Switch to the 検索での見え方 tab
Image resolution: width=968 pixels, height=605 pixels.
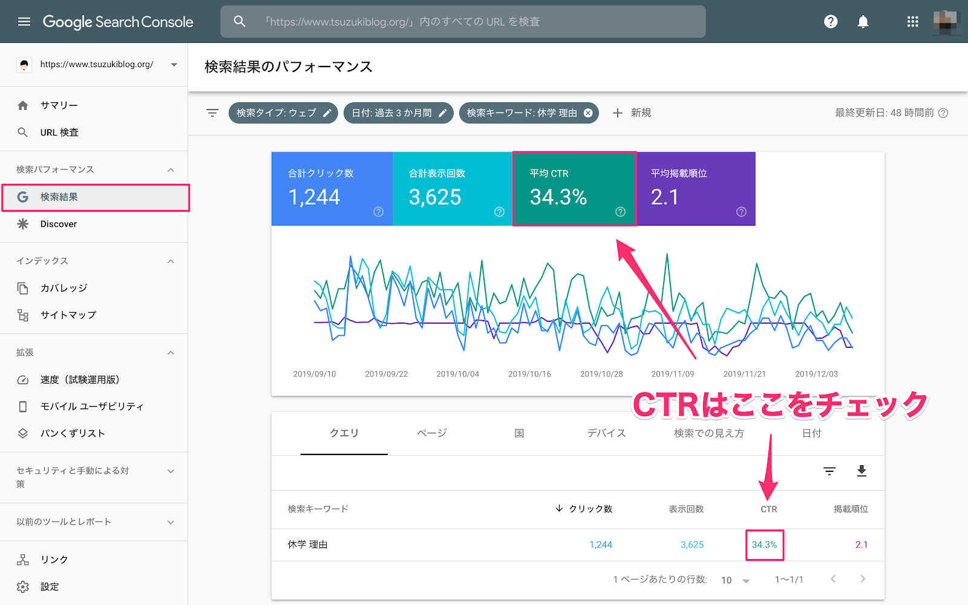click(x=709, y=433)
